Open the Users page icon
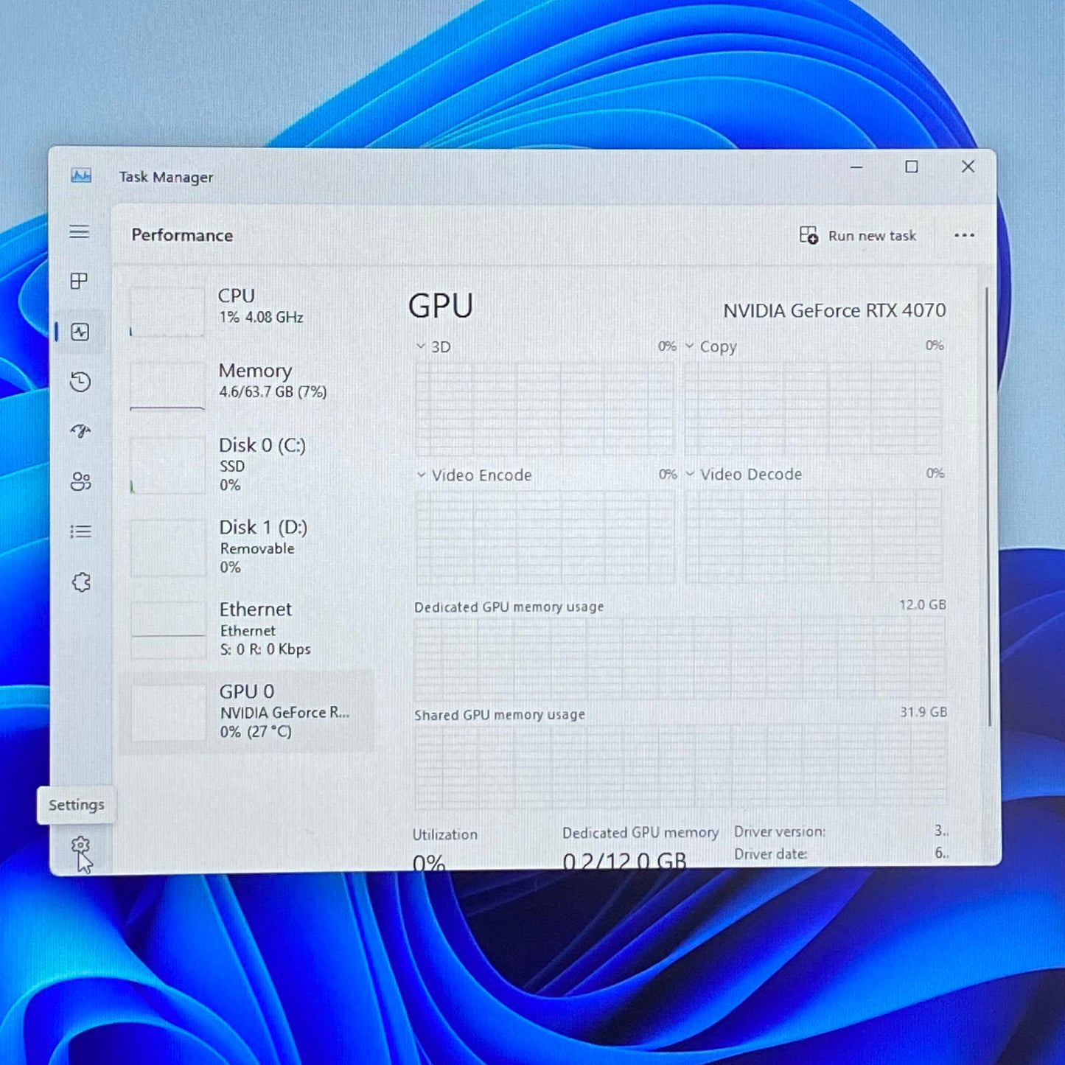 coord(80,481)
